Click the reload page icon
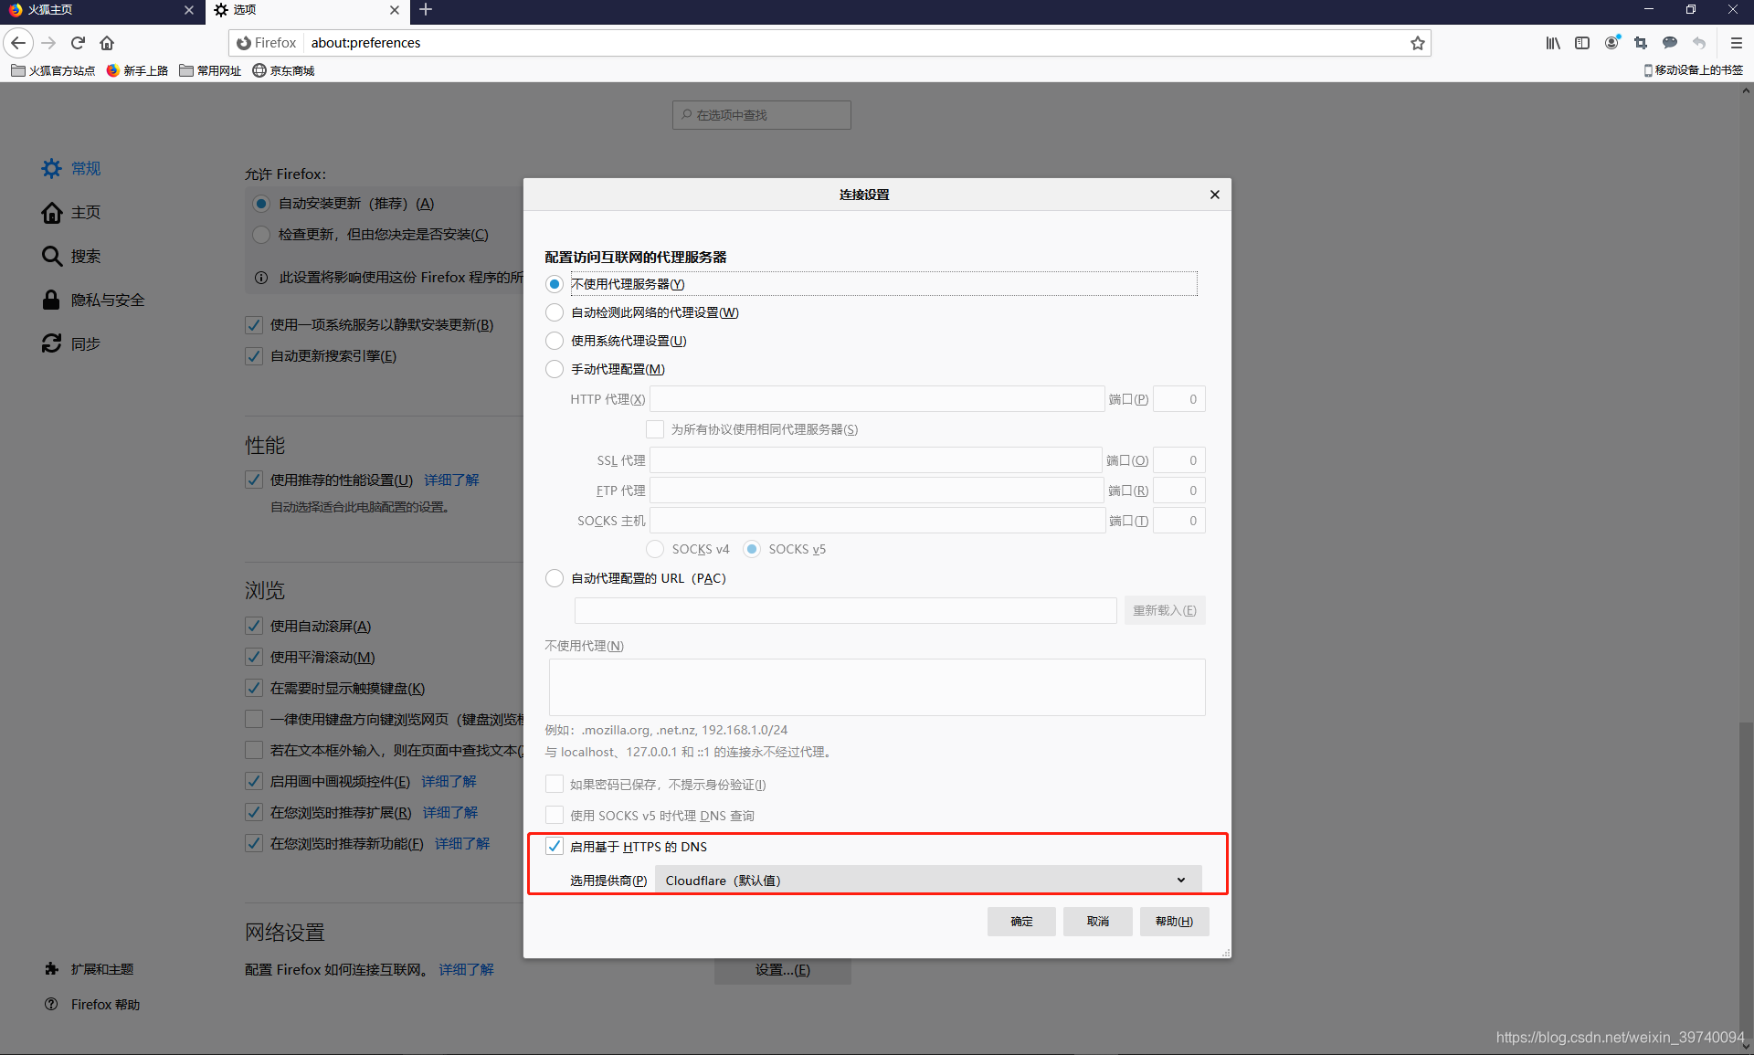 [x=78, y=43]
